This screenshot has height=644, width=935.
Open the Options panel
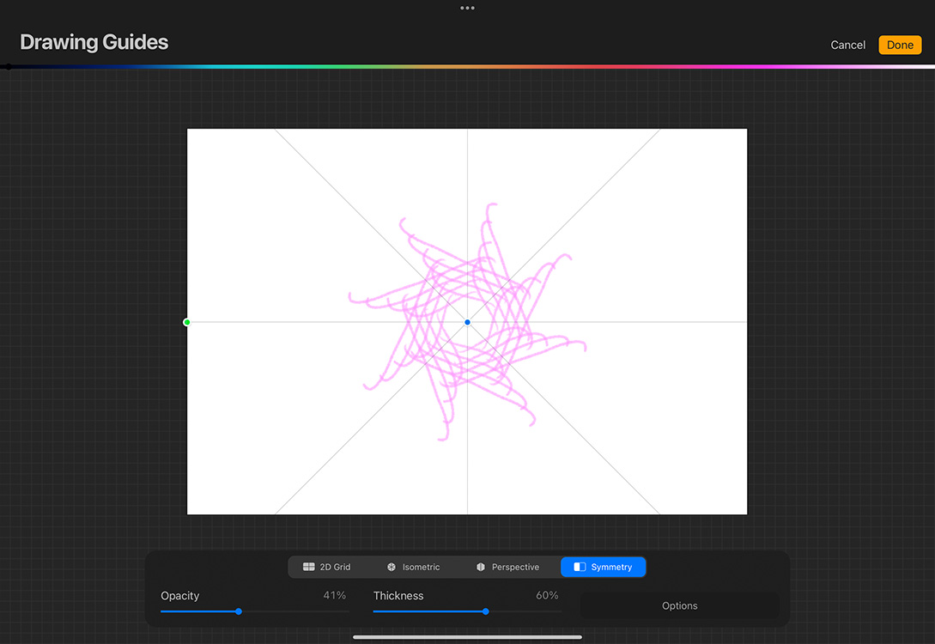[679, 605]
